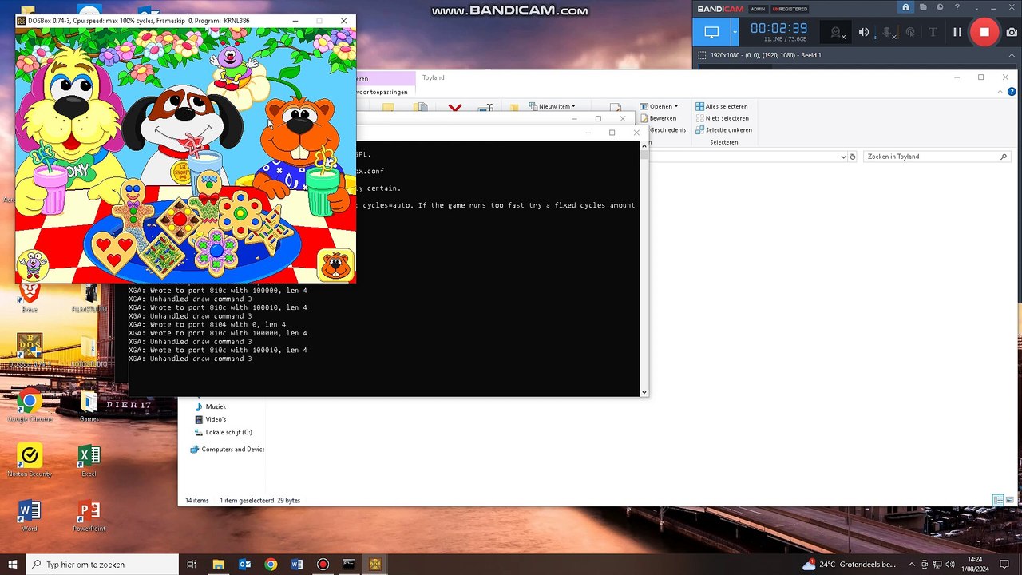
Task: Click Bandicam's text overlay T icon
Action: [933, 32]
